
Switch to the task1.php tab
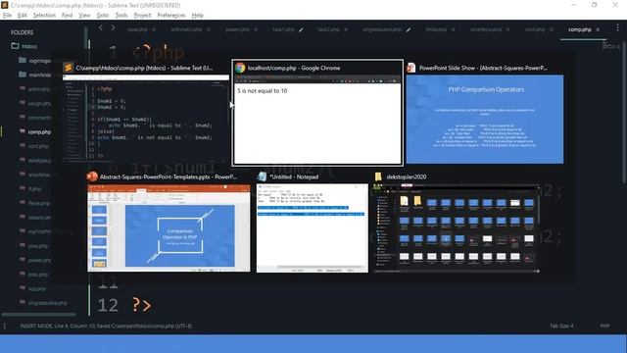(283, 29)
